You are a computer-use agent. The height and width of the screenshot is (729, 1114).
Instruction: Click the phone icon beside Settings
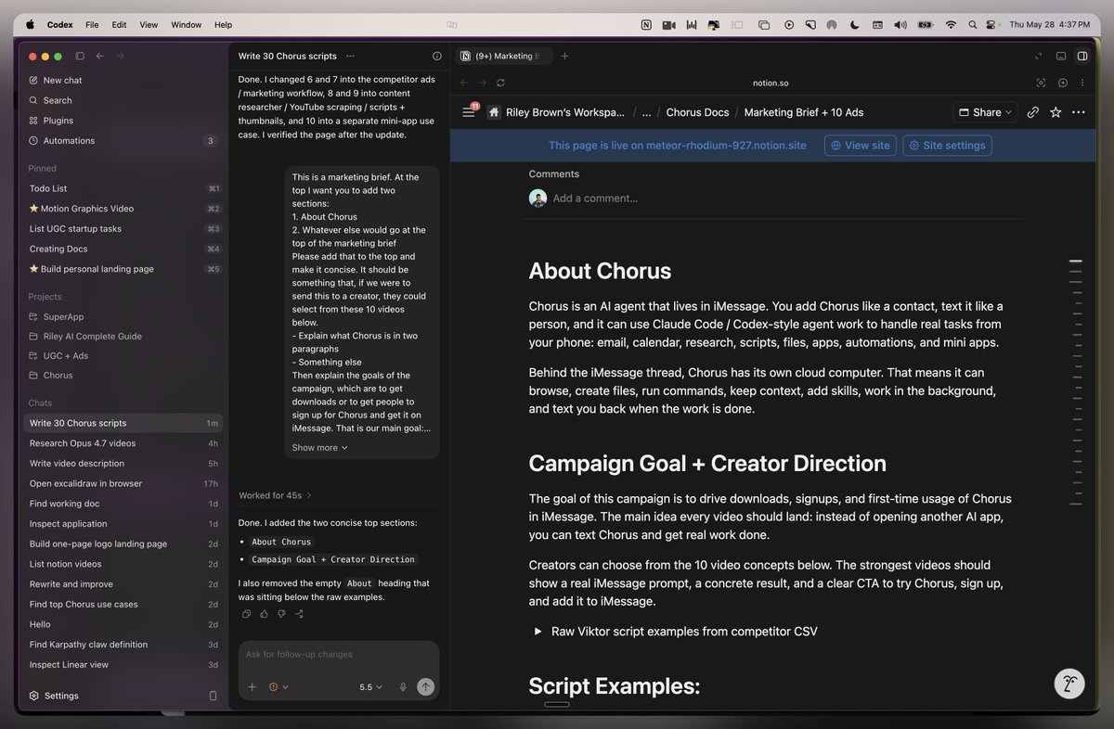tap(213, 696)
